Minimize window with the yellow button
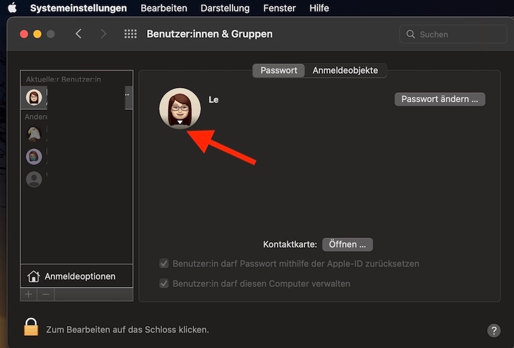 pos(37,34)
